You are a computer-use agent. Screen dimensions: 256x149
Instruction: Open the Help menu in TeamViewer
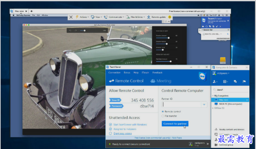[136, 73]
